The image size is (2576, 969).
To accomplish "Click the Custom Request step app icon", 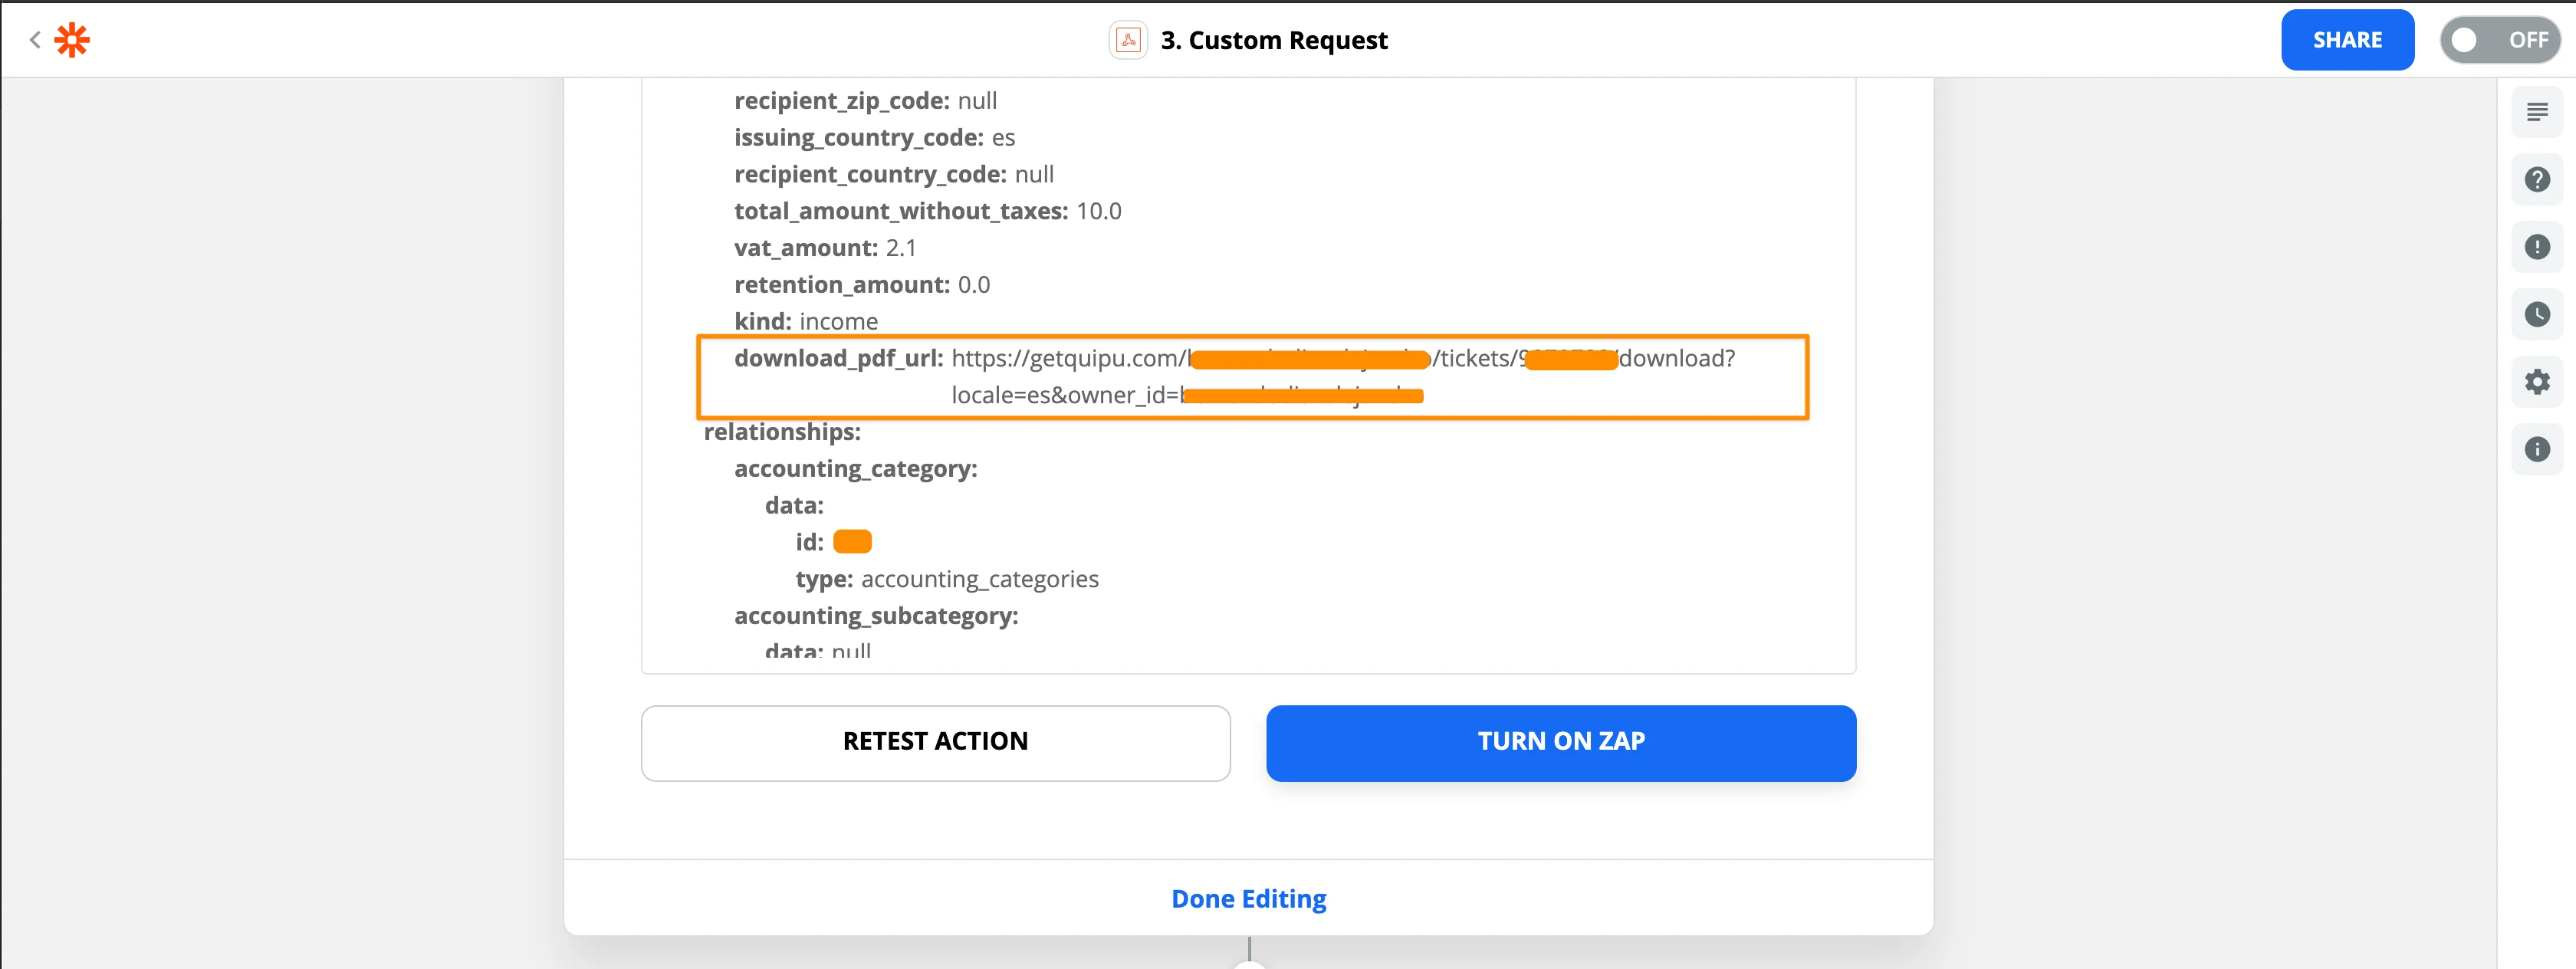I will pyautogui.click(x=1128, y=40).
